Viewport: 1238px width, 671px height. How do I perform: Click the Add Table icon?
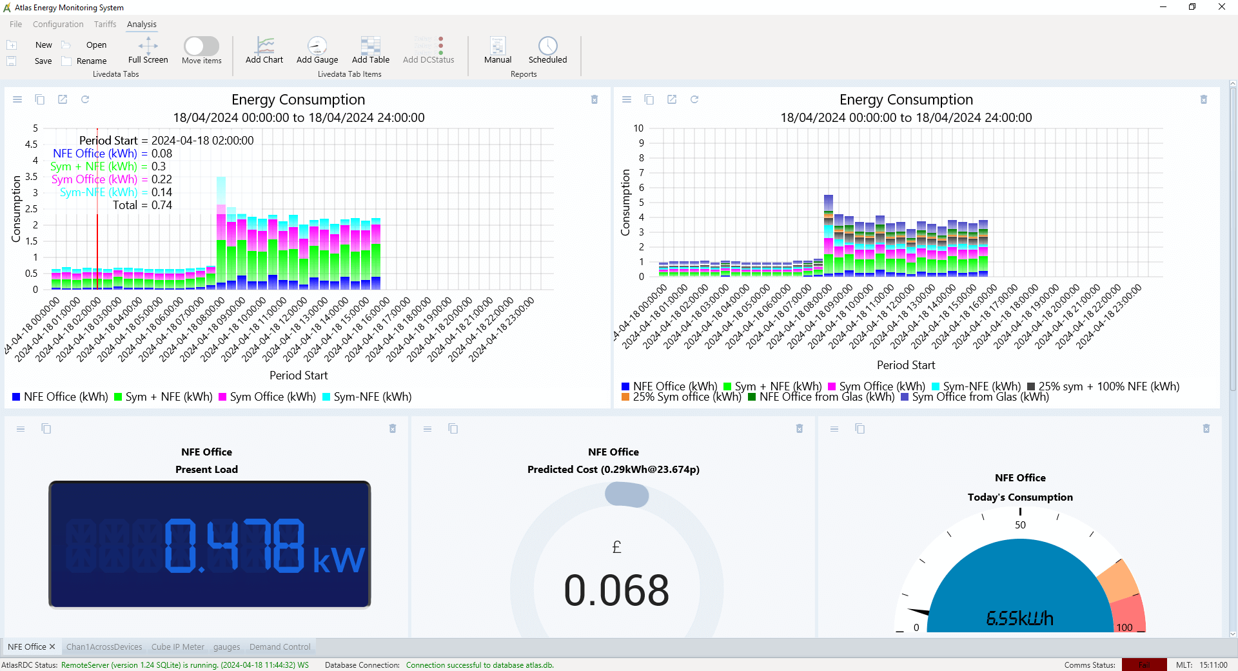[x=370, y=46]
